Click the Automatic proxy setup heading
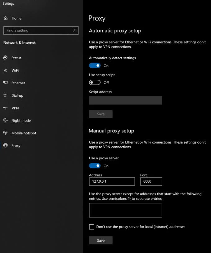 tap(115, 31)
